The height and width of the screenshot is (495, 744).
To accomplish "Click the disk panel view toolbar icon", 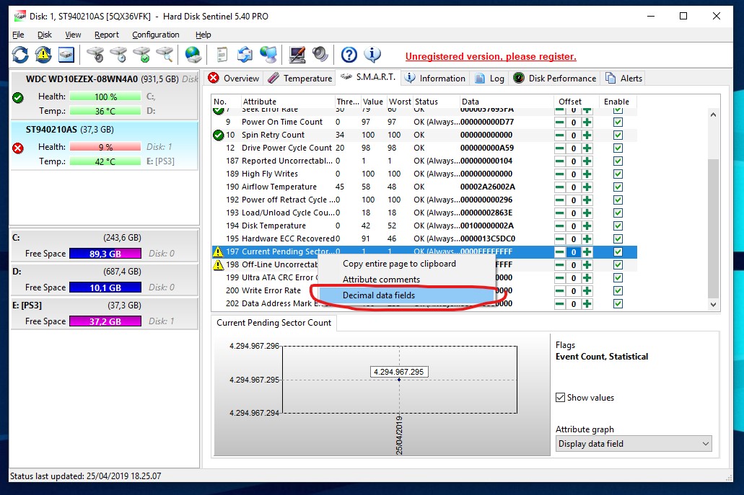I will [x=66, y=55].
